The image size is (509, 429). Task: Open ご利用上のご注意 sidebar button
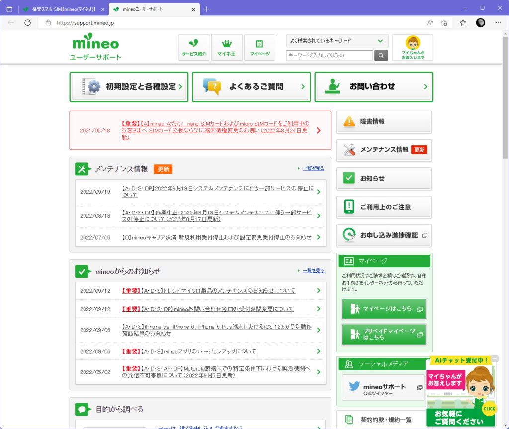tap(384, 207)
